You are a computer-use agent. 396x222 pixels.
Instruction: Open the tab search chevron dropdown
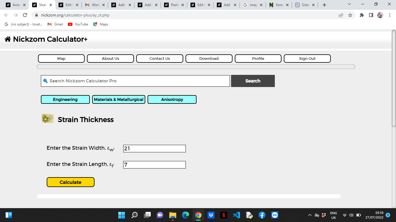(349, 5)
